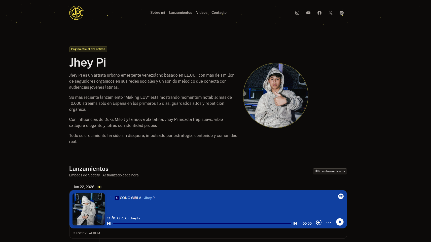This screenshot has width=431, height=242.
Task: Add CONO GIRLA to library with plus icon
Action: click(318, 222)
